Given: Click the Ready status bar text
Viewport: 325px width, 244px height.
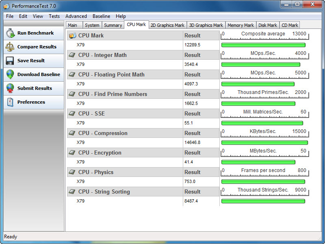Looking at the screenshot, I should (x=11, y=237).
